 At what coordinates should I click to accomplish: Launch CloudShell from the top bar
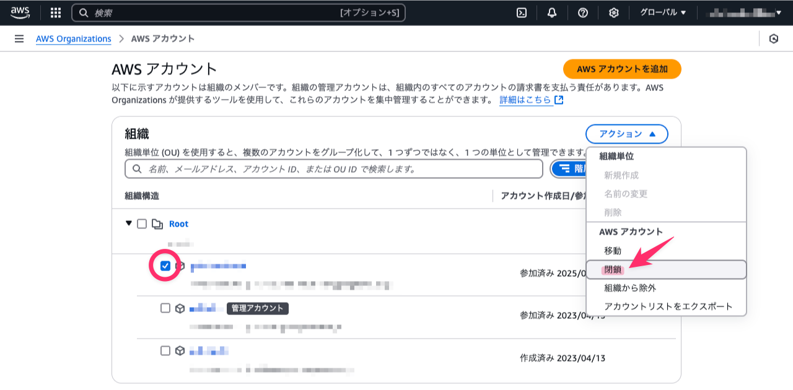point(522,12)
